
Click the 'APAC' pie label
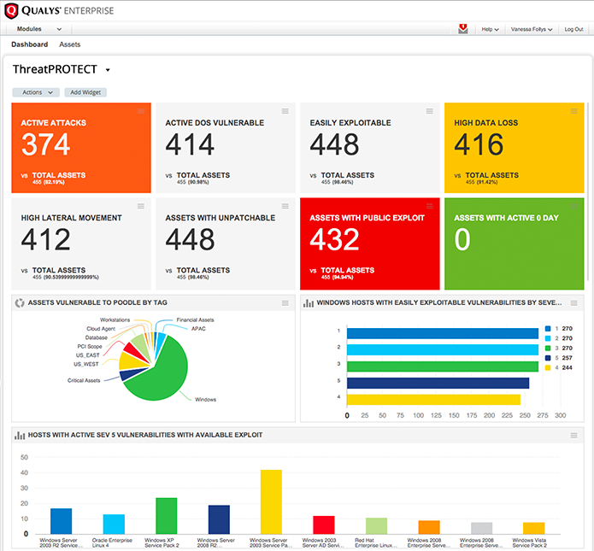point(198,329)
